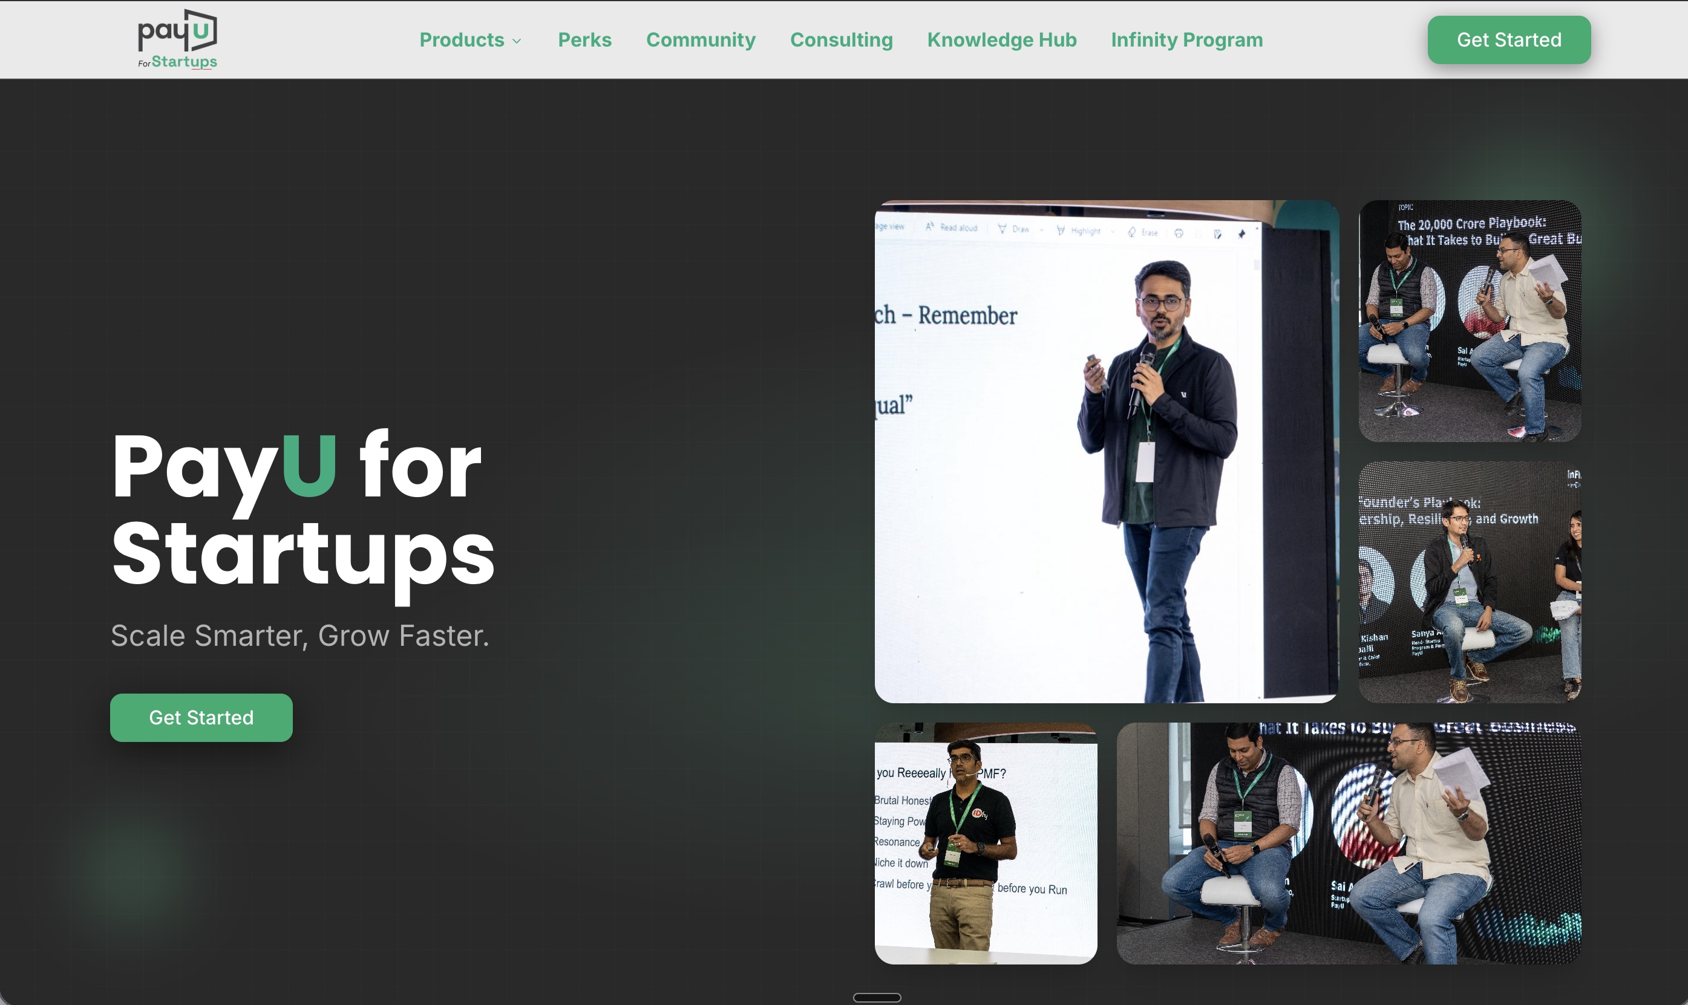Click the hero Get Started button
Screen dimensions: 1688x1005
click(x=201, y=717)
